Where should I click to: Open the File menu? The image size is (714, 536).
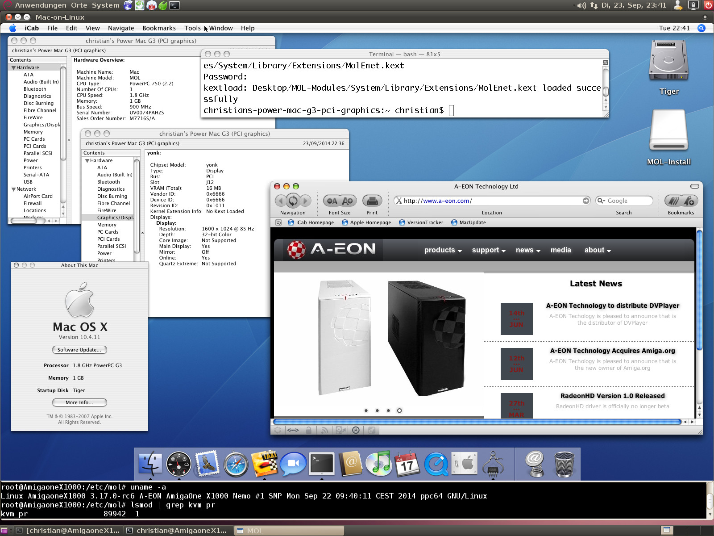pyautogui.click(x=52, y=28)
